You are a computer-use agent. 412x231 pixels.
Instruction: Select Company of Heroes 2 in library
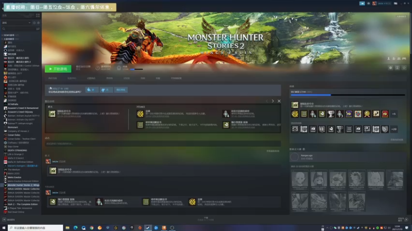click(x=18, y=131)
